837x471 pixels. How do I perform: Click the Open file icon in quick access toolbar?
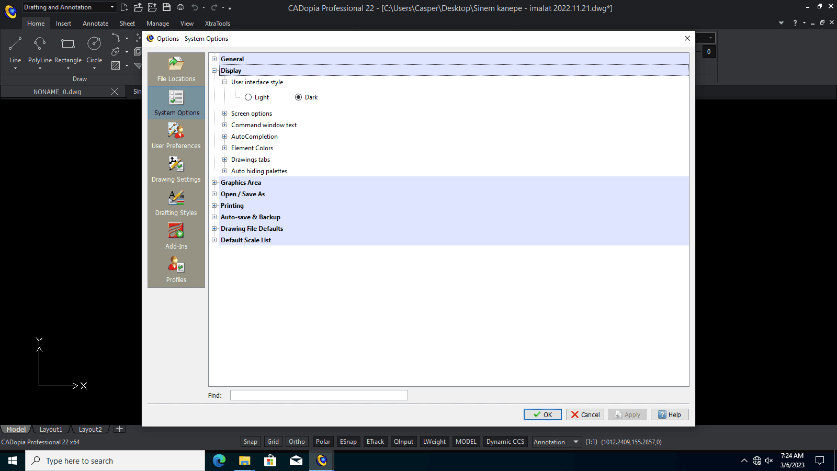click(x=138, y=7)
